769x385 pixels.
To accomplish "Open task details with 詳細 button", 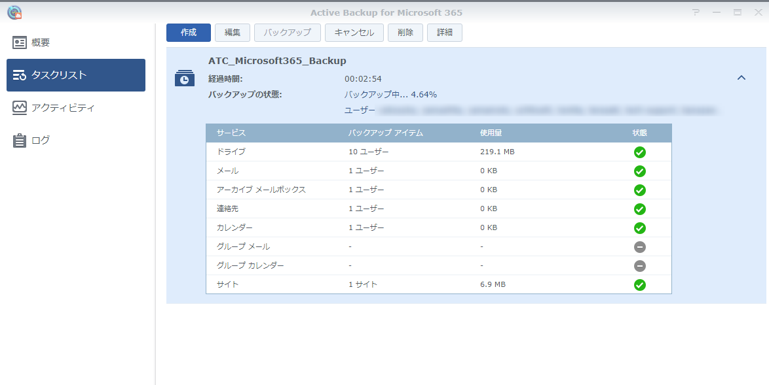I will [x=445, y=33].
